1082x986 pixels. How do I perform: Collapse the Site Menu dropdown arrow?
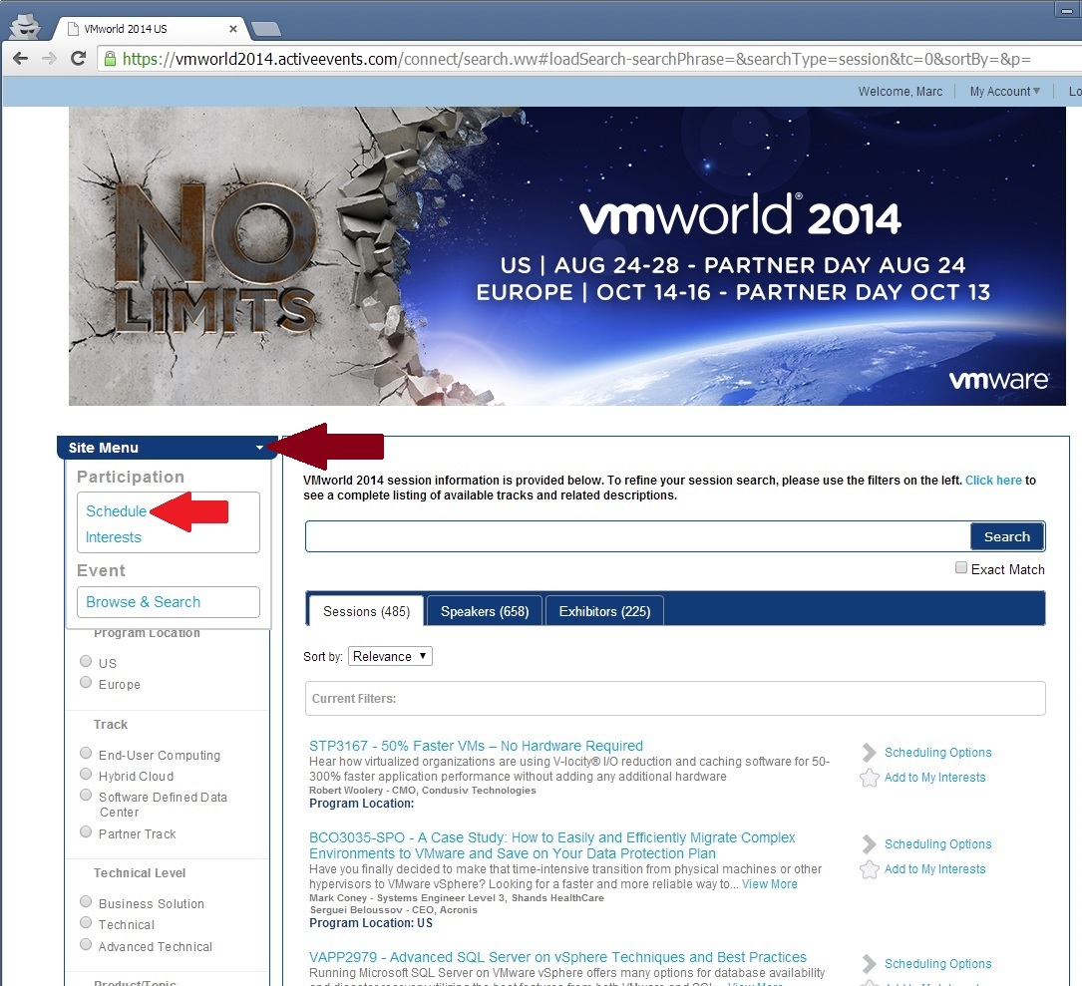coord(259,448)
